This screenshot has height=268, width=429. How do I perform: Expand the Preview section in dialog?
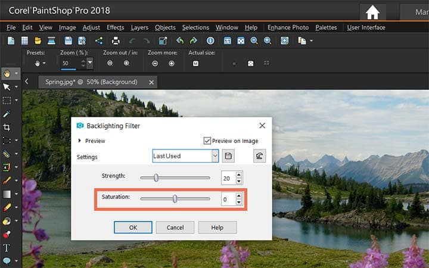[x=80, y=141]
